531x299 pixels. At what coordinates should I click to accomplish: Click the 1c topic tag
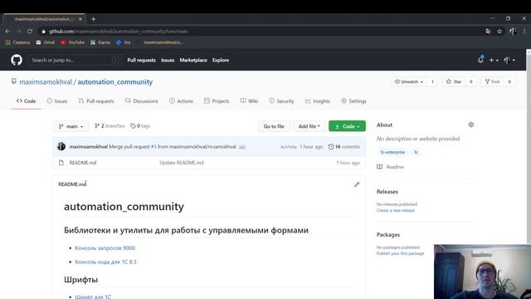pos(416,152)
